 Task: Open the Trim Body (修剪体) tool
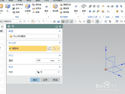pos(36,8)
